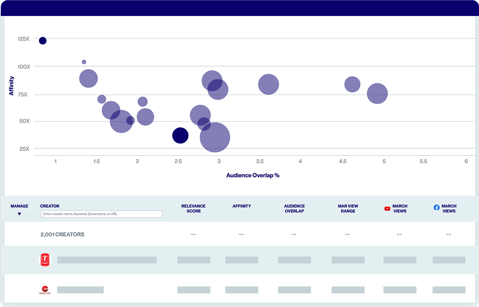Click the tiny bubble just above 100X affinity
The height and width of the screenshot is (307, 479).
pos(84,62)
